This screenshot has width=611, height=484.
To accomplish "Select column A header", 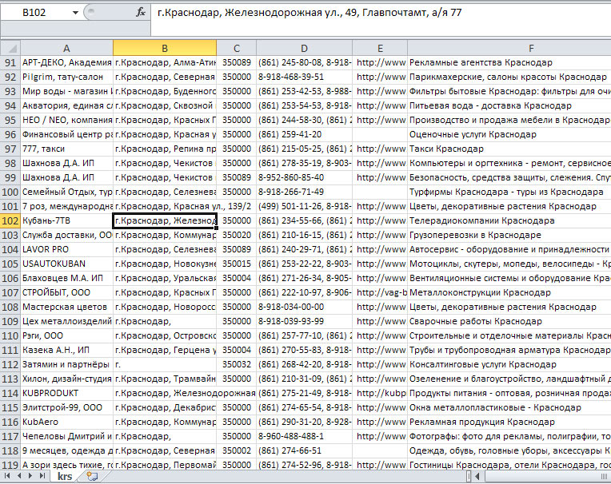I will 66,48.
